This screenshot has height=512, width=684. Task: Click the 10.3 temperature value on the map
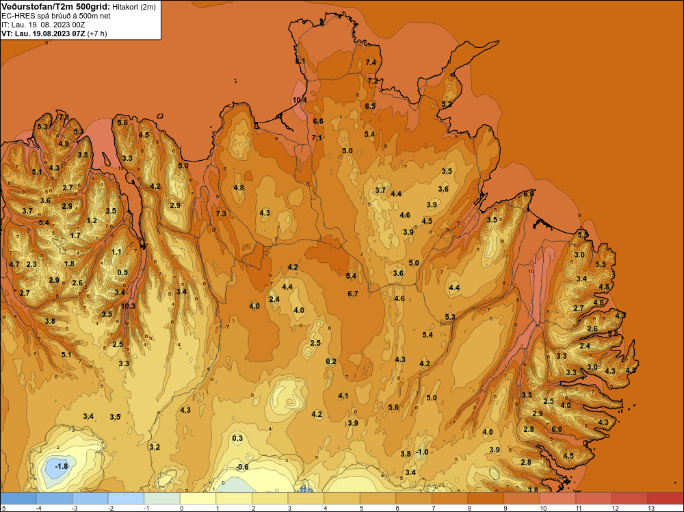pyautogui.click(x=128, y=306)
